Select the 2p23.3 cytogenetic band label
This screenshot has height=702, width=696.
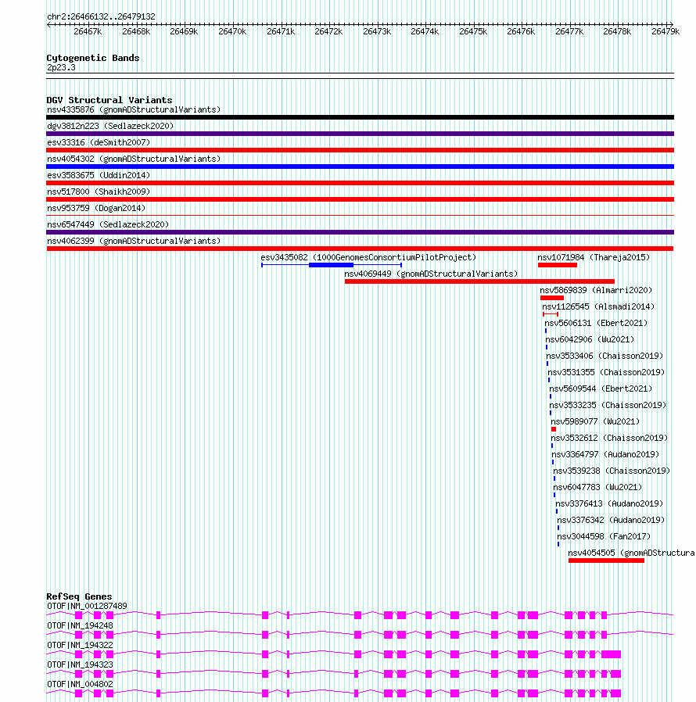click(61, 67)
